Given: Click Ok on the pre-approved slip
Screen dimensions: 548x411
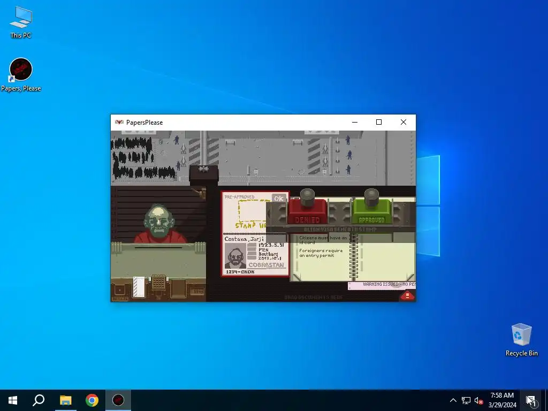Looking at the screenshot, I should coord(279,199).
